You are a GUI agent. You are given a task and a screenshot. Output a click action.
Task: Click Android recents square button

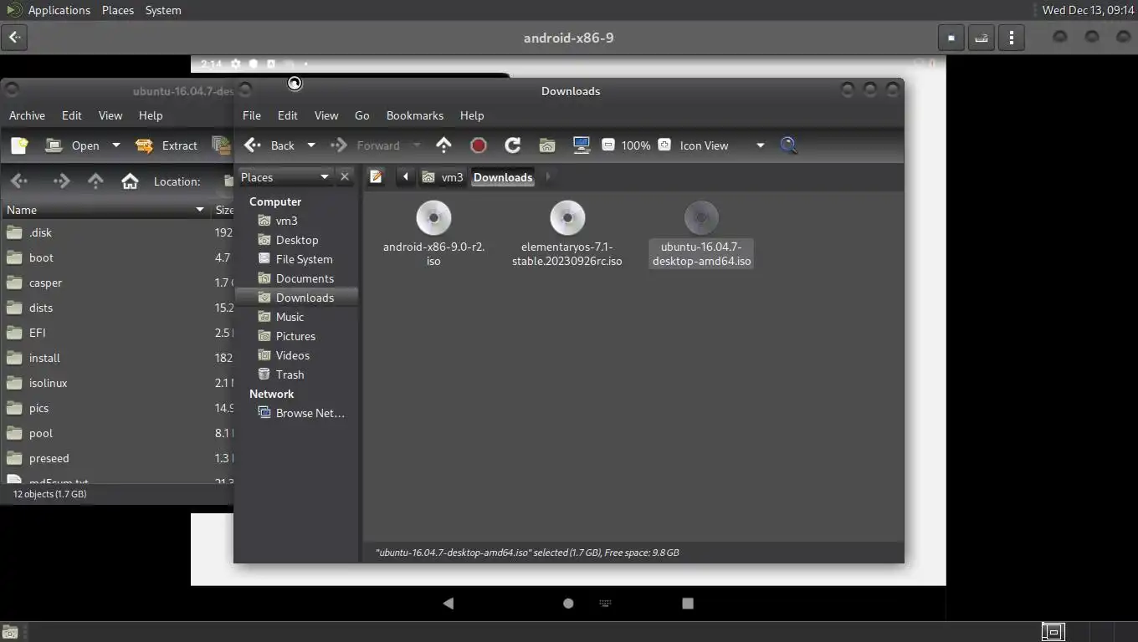tap(688, 603)
